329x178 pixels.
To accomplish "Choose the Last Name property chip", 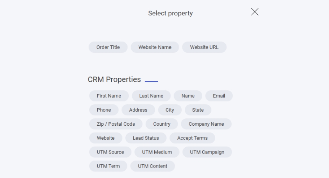I will [151, 96].
